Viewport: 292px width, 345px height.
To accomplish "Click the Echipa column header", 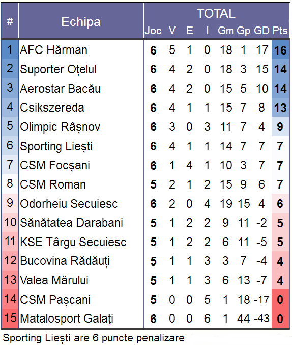I will (81, 21).
